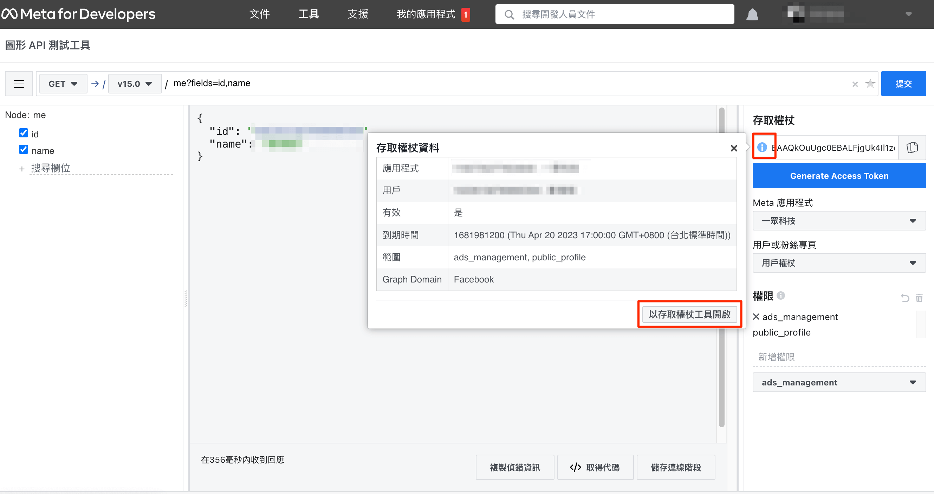Click the 有效 是 value

coord(458,213)
